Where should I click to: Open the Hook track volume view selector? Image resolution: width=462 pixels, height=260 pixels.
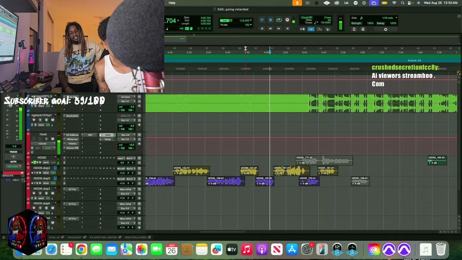(x=42, y=144)
